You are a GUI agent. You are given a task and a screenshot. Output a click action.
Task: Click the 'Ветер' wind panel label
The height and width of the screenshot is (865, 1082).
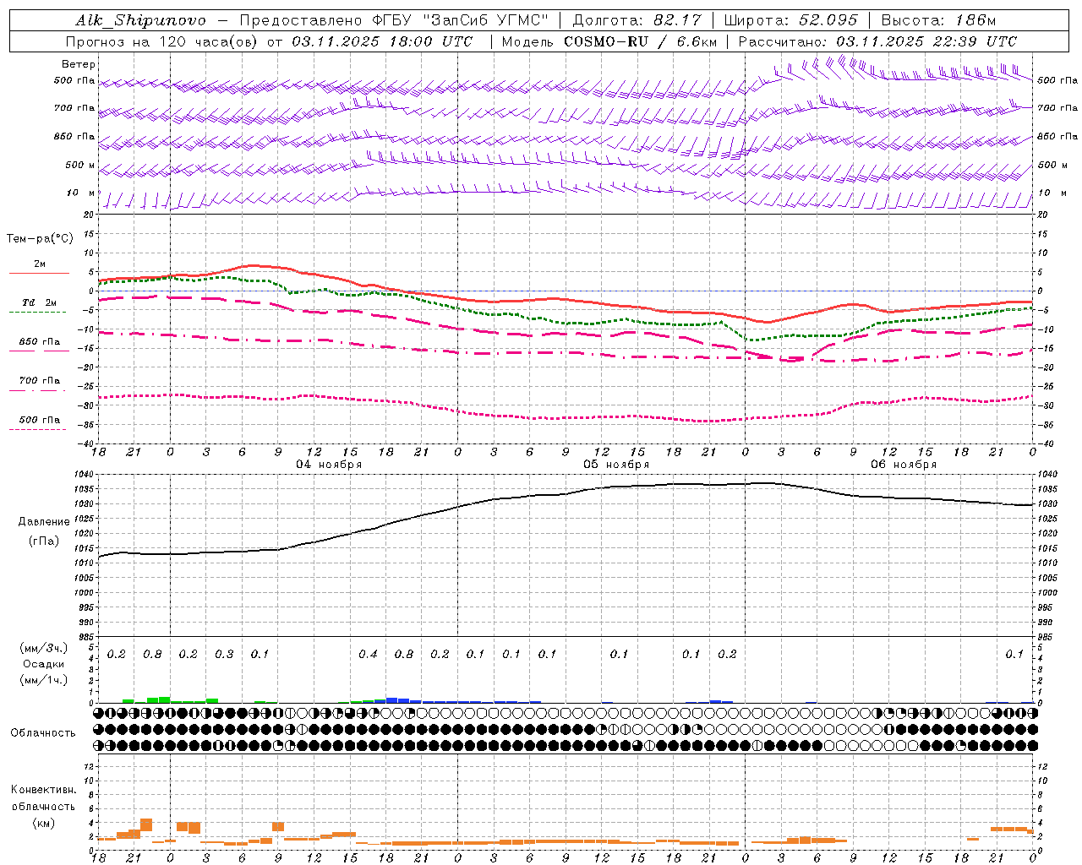pos(79,64)
